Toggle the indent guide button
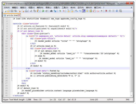This screenshot has width=136, height=104. click(84, 11)
